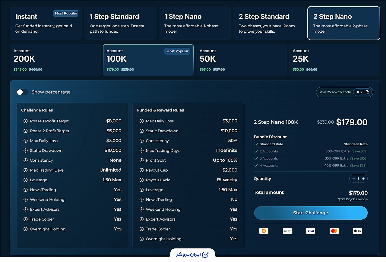Click the "4 Accounts" bundle discount row

(311, 166)
